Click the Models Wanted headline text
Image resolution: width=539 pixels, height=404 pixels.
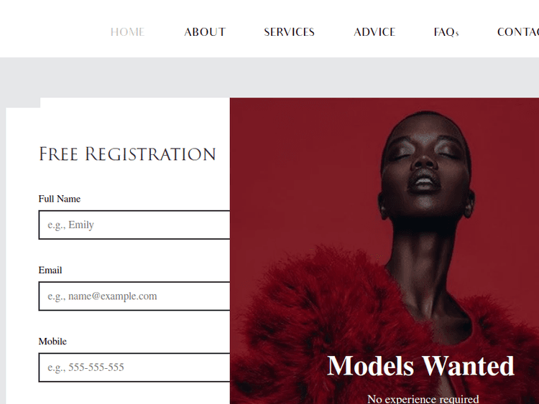tap(420, 366)
